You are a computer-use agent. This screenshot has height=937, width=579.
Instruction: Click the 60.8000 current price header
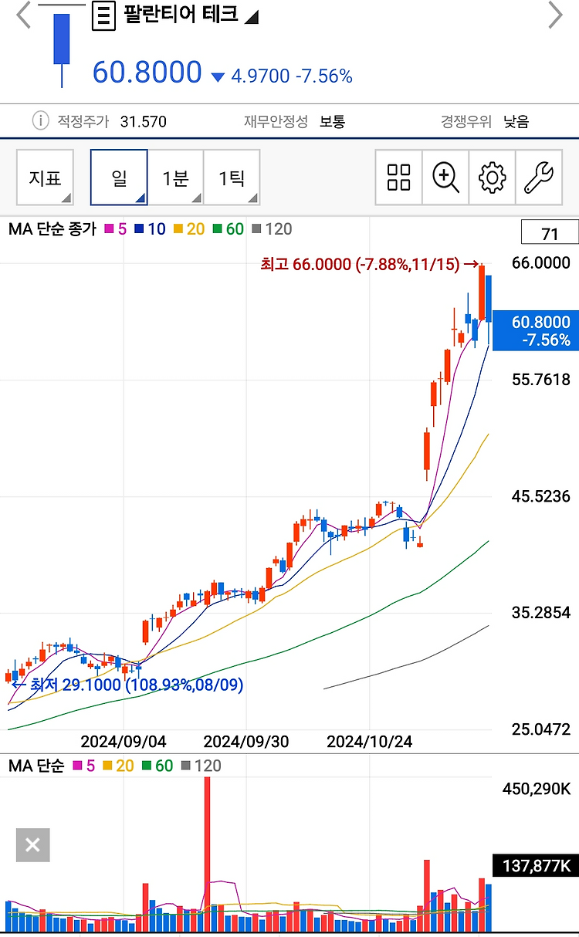147,73
